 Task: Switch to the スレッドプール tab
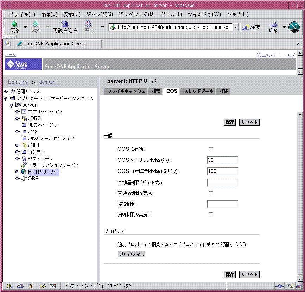coord(198,91)
